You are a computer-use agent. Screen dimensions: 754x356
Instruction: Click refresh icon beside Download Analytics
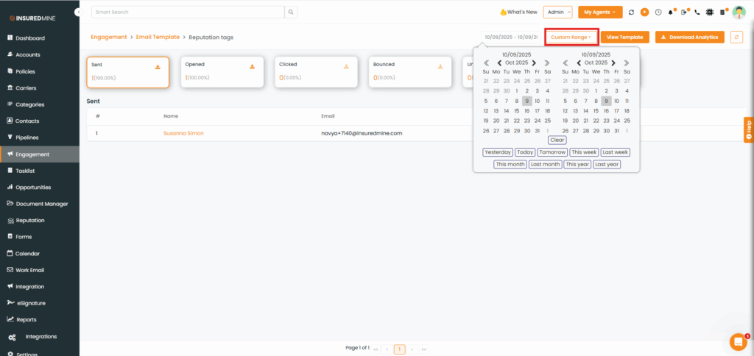tap(736, 37)
